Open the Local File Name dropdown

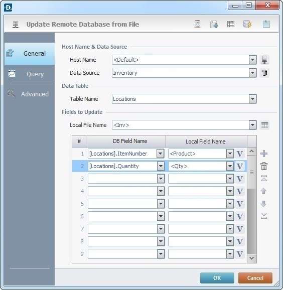(252, 125)
